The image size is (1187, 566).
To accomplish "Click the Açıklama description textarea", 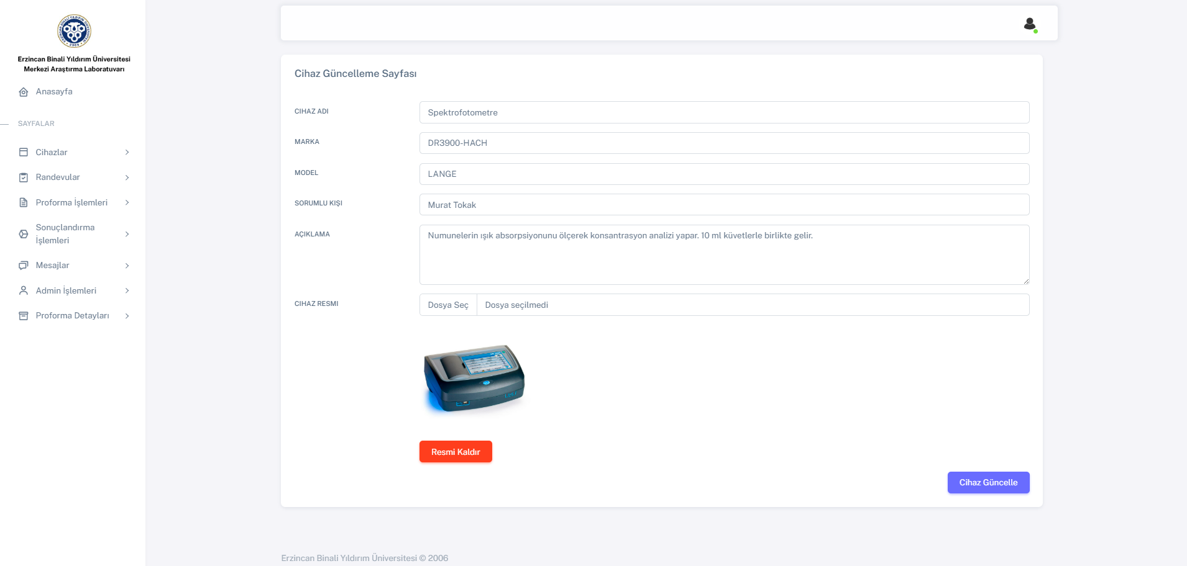I will coord(724,254).
